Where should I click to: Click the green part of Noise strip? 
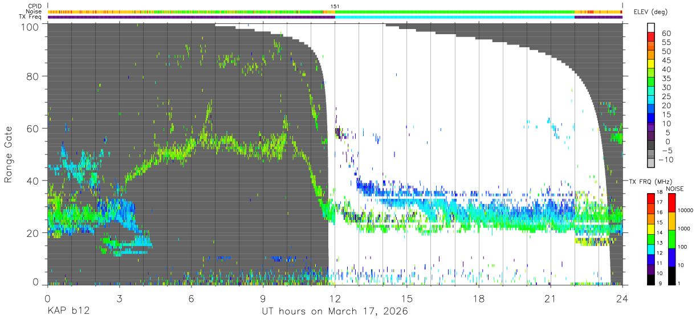(x=454, y=11)
